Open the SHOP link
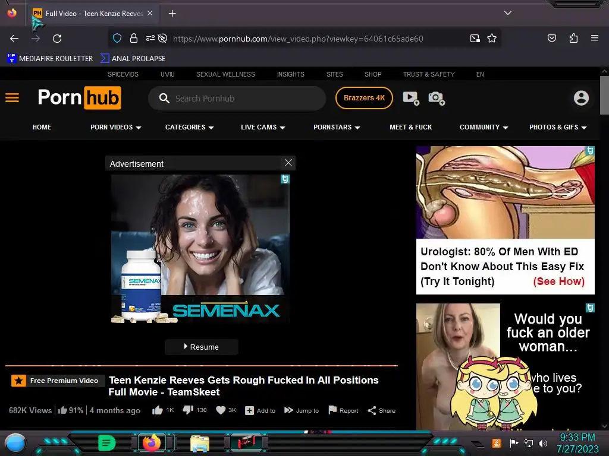Viewport: 609px width, 456px height. tap(373, 74)
